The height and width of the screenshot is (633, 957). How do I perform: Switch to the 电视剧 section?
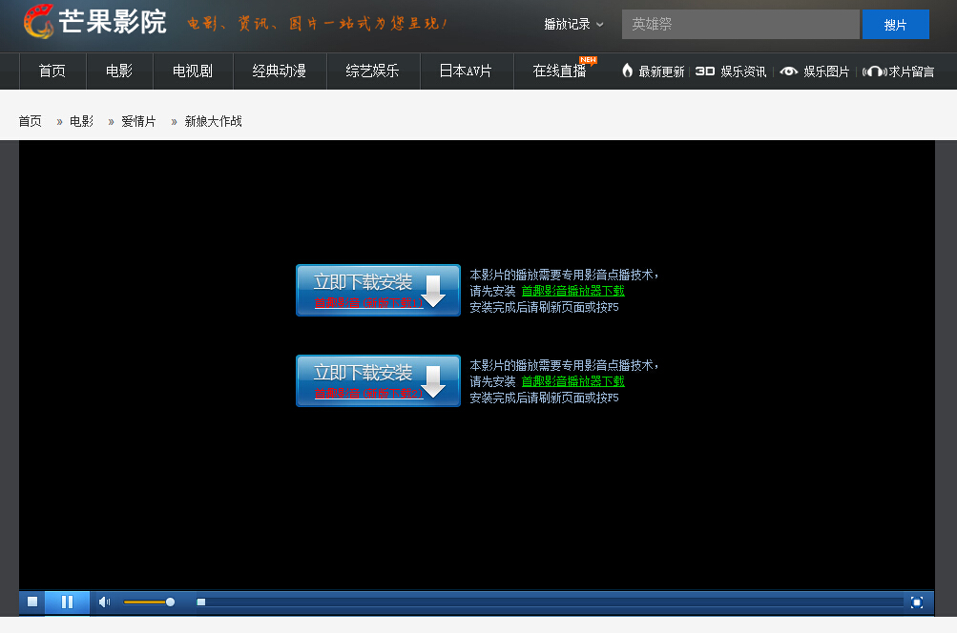coord(192,71)
